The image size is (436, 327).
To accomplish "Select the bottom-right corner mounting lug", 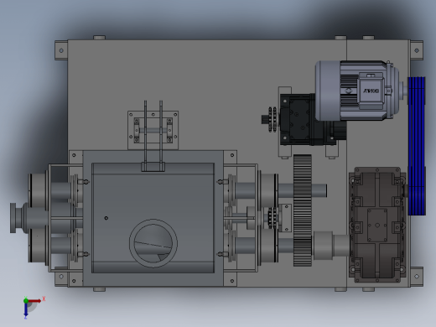I will pyautogui.click(x=417, y=277).
